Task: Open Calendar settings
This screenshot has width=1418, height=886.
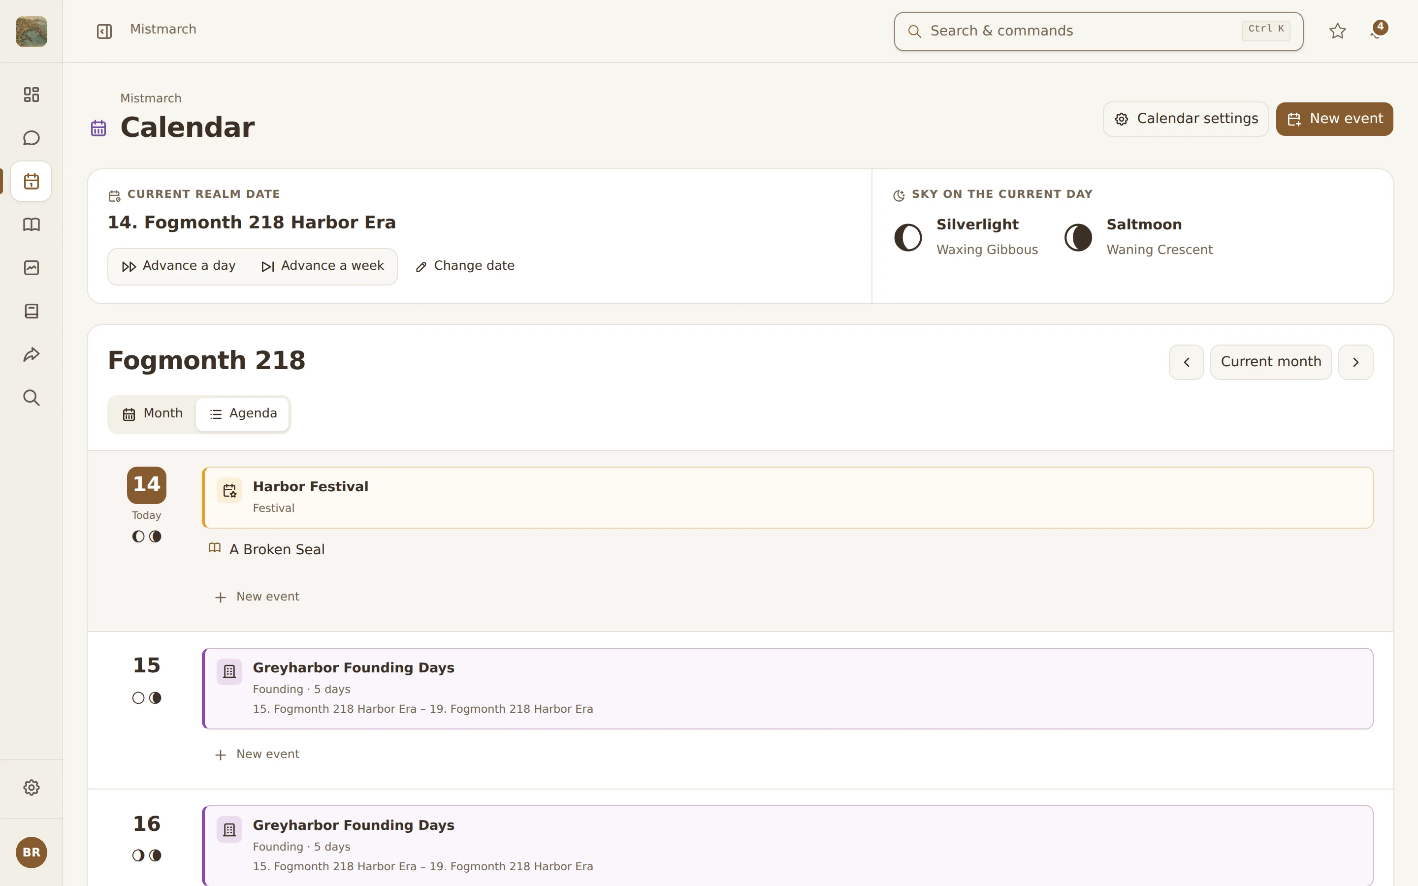Action: click(x=1186, y=119)
